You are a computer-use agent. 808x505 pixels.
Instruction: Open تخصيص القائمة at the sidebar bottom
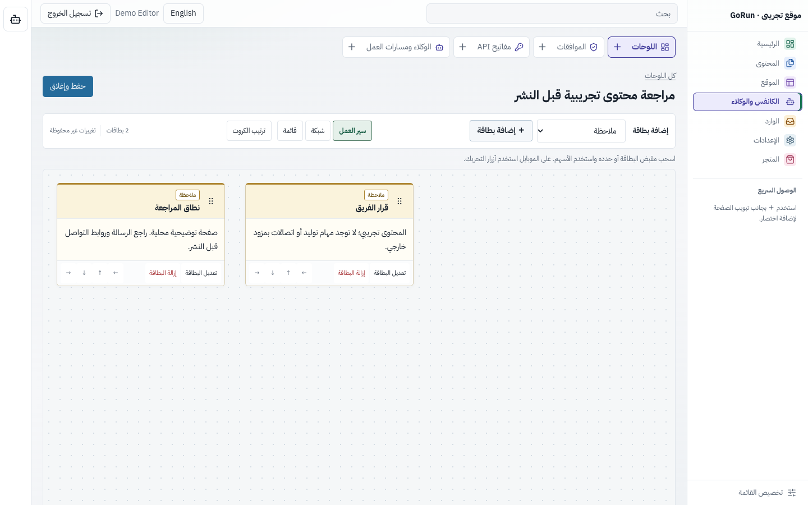coord(767,493)
